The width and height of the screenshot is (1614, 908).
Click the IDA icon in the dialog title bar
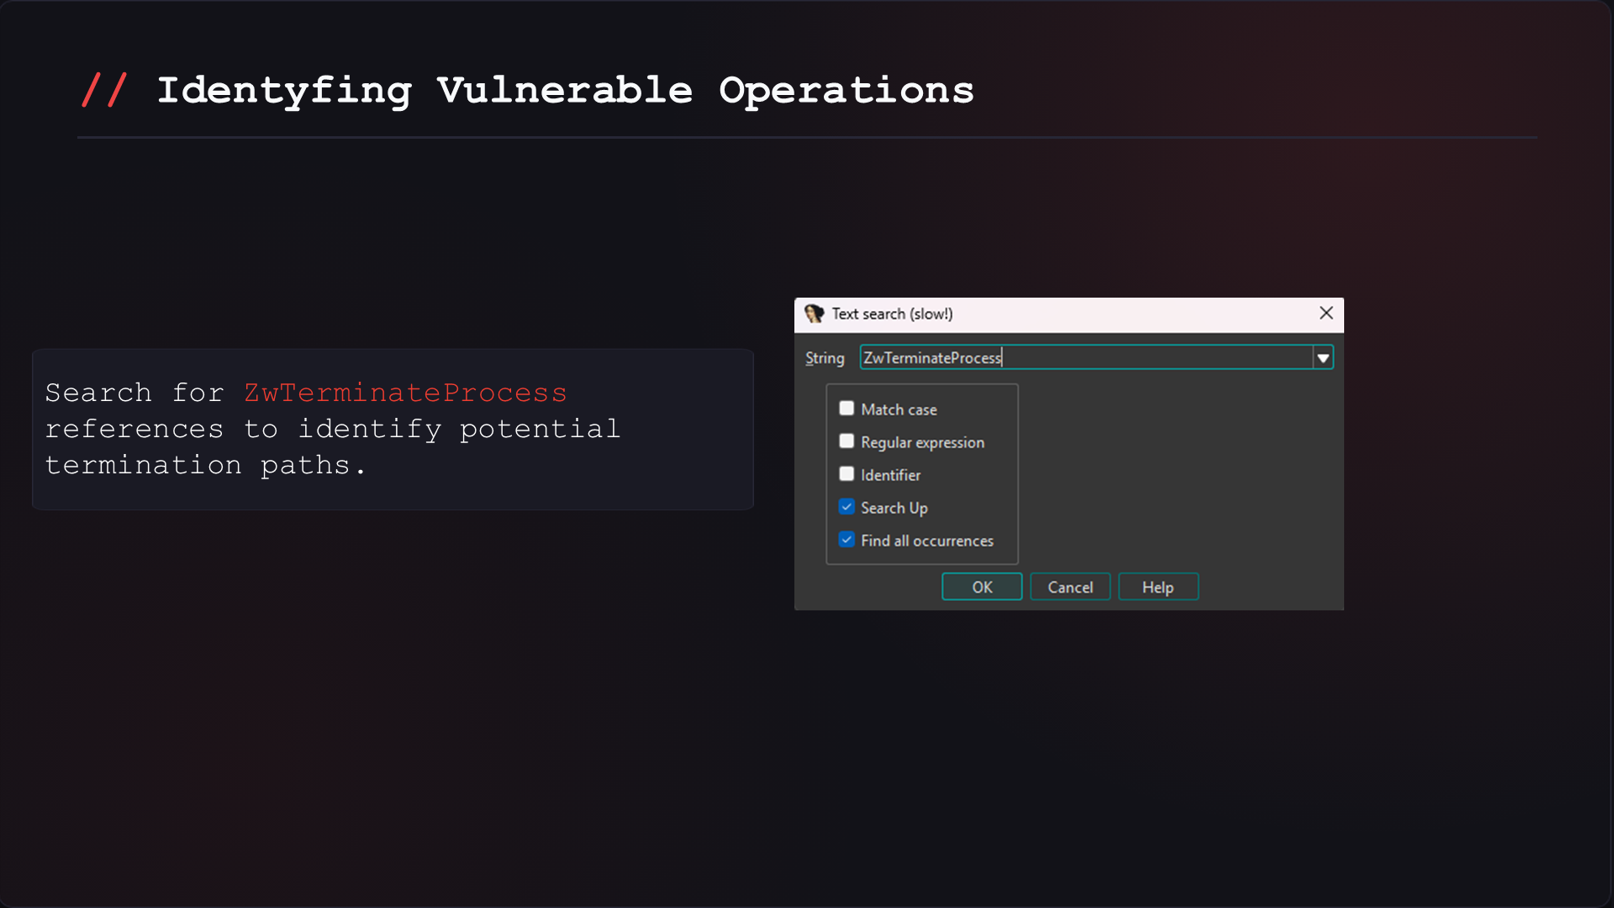pos(814,314)
